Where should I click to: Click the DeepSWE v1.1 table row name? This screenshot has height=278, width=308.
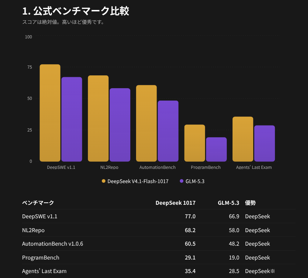[40, 216]
